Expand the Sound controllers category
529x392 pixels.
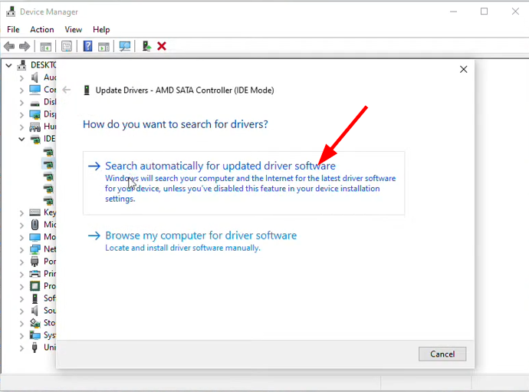coord(21,311)
